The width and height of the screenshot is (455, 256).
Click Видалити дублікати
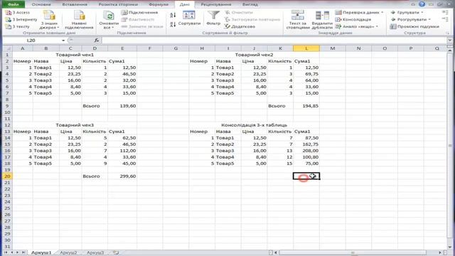point(322,20)
